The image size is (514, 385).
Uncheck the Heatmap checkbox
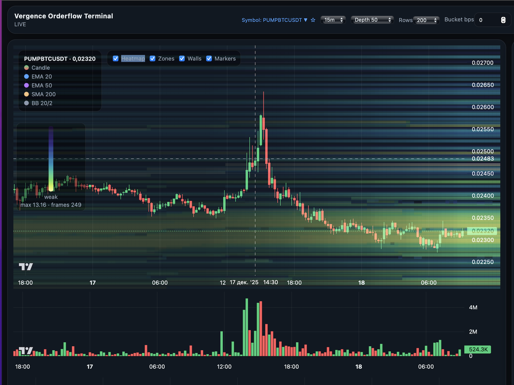tap(116, 59)
